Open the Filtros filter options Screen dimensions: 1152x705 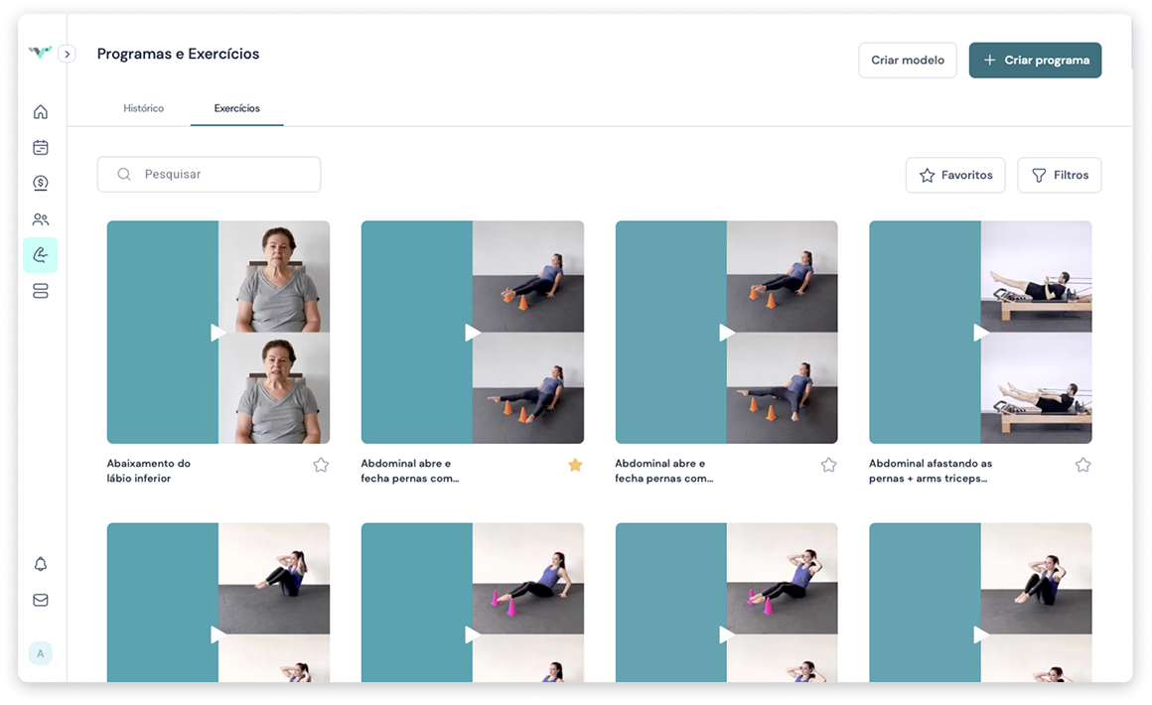[1060, 175]
